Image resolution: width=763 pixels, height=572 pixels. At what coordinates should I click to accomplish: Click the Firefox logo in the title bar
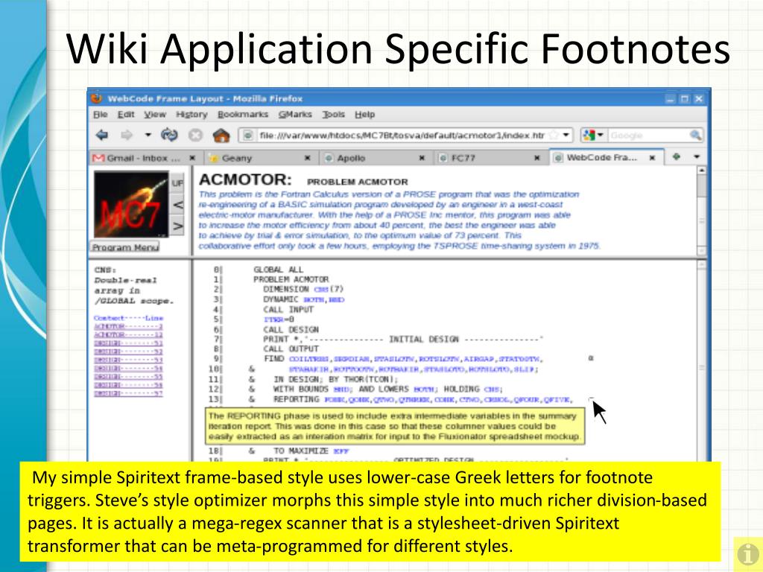pos(96,98)
